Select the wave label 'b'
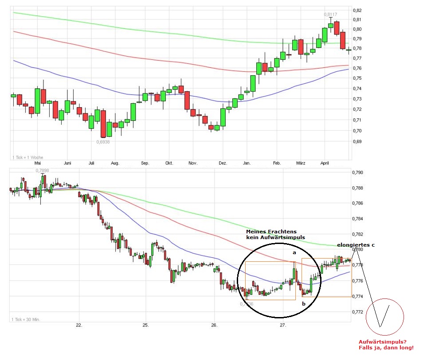Screen dimensions: 431x356 pyautogui.click(x=304, y=304)
